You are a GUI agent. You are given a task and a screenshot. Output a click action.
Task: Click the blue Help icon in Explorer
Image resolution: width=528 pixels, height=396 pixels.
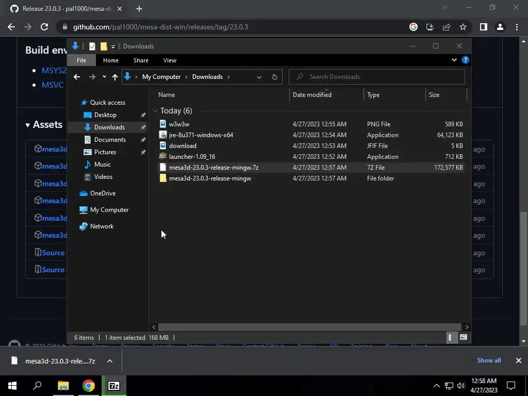pyautogui.click(x=466, y=60)
